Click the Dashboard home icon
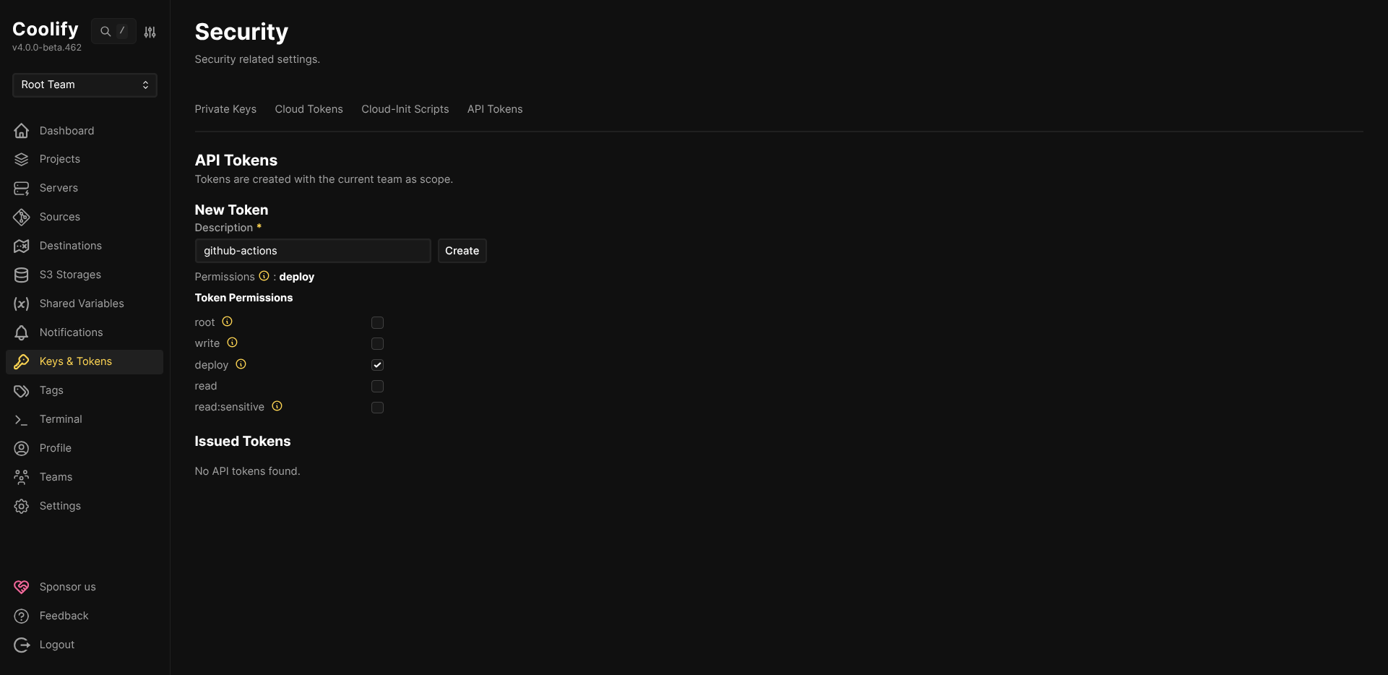This screenshot has height=675, width=1388. tap(22, 131)
